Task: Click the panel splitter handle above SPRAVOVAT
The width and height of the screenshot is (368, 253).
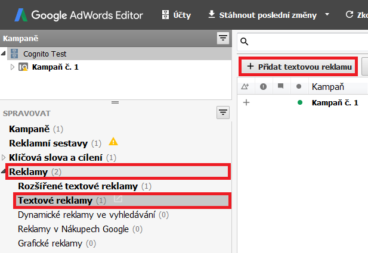Action: (115, 102)
